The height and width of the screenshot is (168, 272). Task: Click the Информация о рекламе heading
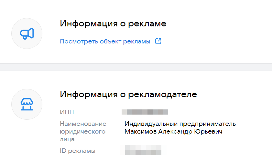[x=113, y=24]
